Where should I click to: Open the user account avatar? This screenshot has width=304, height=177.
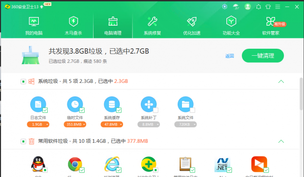(247, 7)
